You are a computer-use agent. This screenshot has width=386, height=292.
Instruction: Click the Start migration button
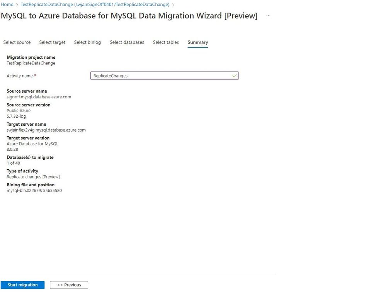point(23,285)
